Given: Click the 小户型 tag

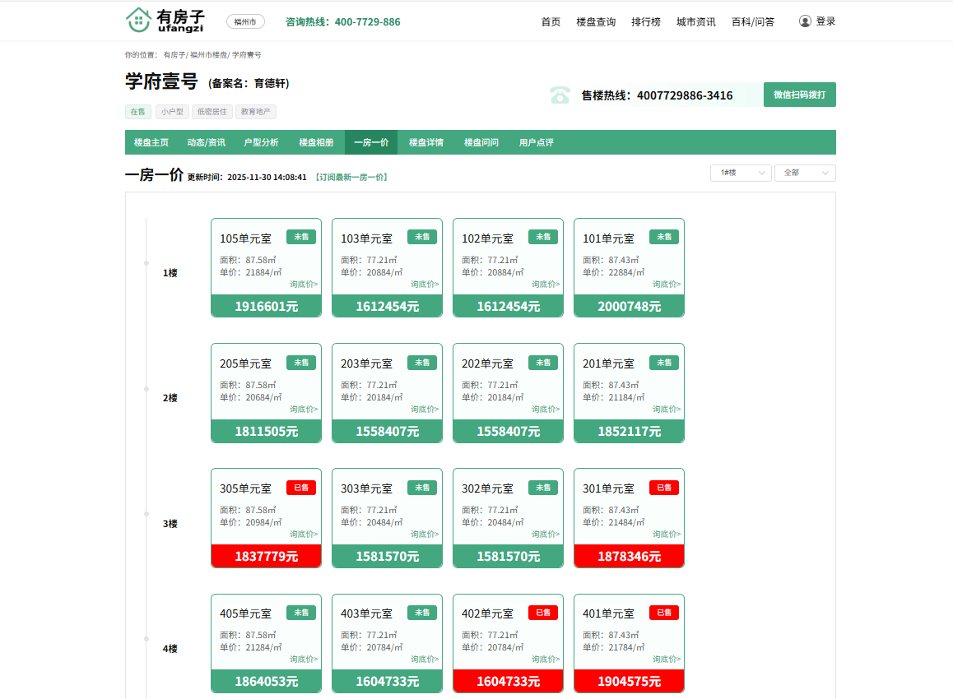Looking at the screenshot, I should click(172, 112).
